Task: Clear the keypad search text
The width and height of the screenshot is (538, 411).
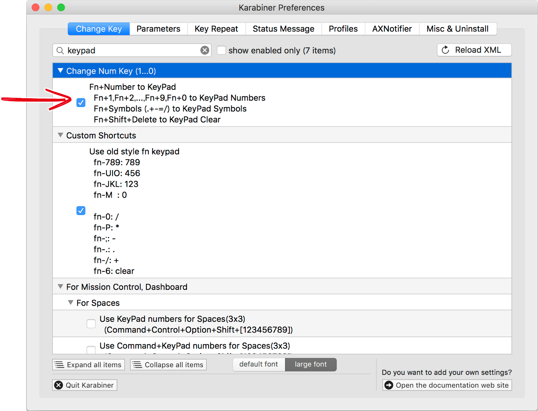Action: tap(205, 50)
